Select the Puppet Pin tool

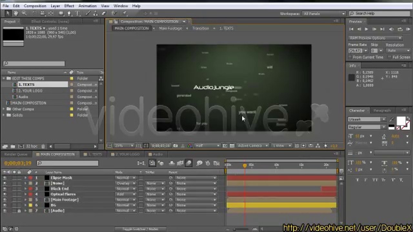tap(125, 13)
